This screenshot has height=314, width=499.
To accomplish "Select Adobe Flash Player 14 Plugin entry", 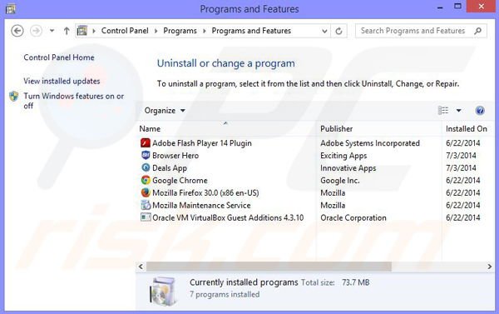I will pyautogui.click(x=202, y=143).
